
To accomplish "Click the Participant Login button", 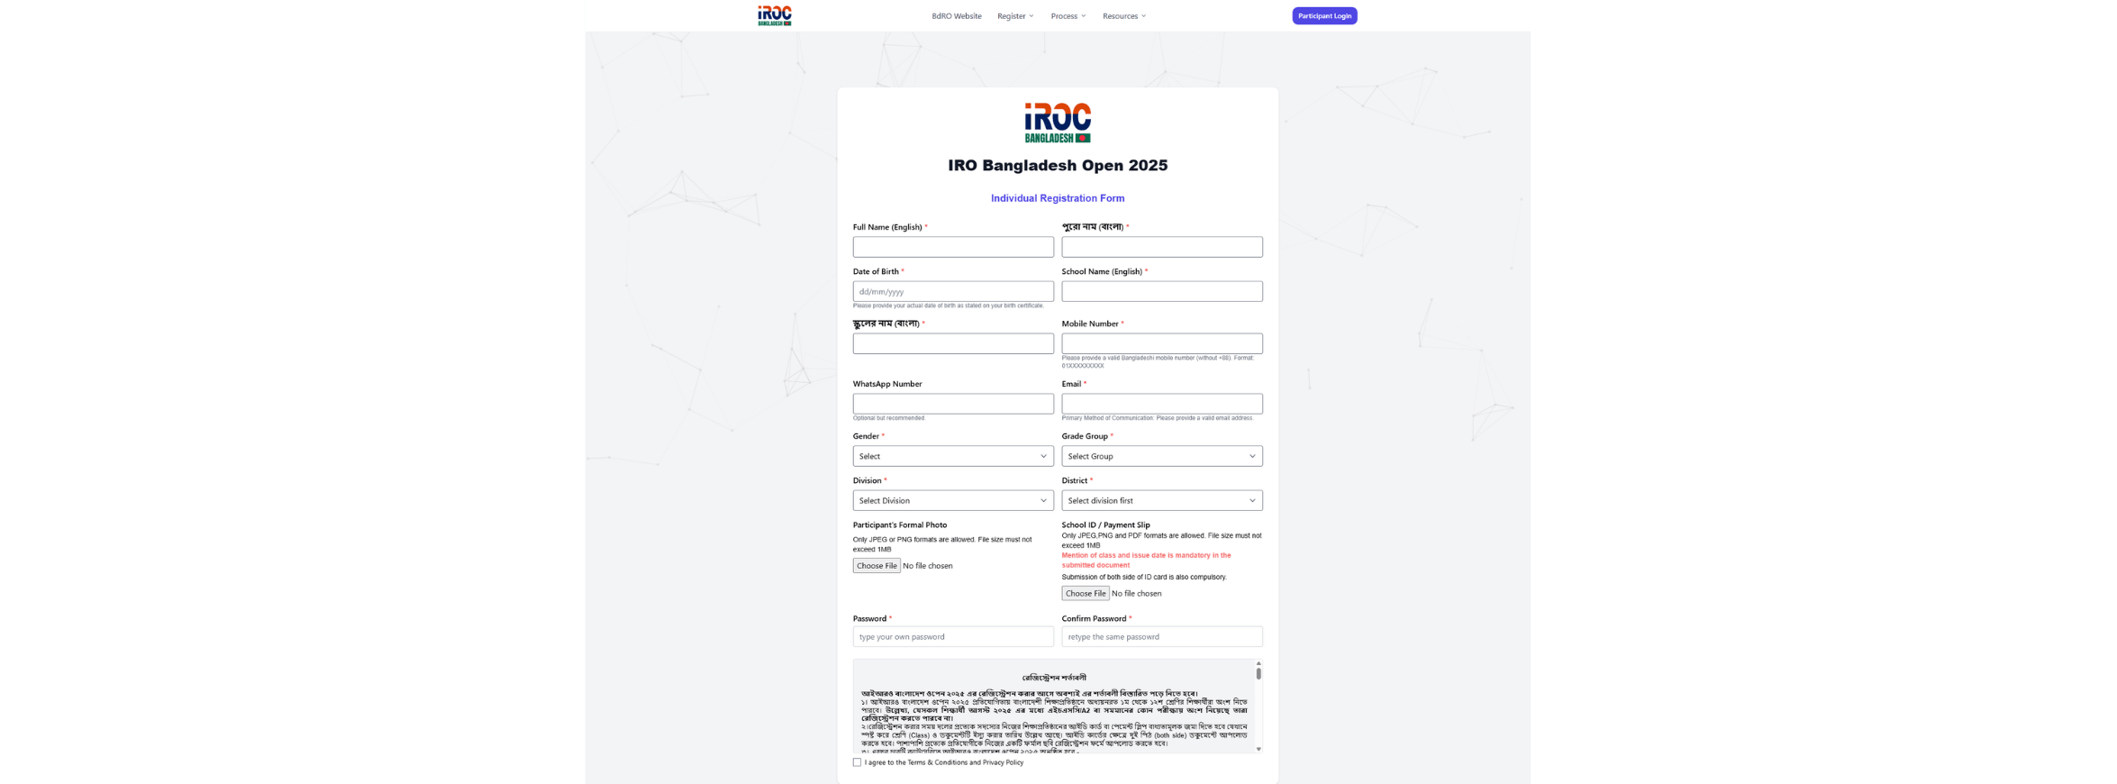I will [1324, 16].
